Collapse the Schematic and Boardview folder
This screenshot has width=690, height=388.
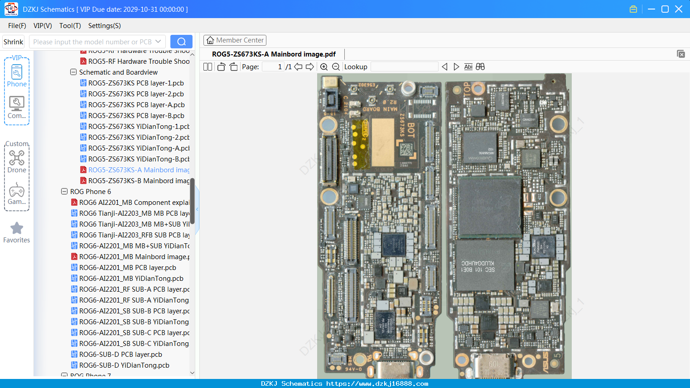[x=73, y=72]
